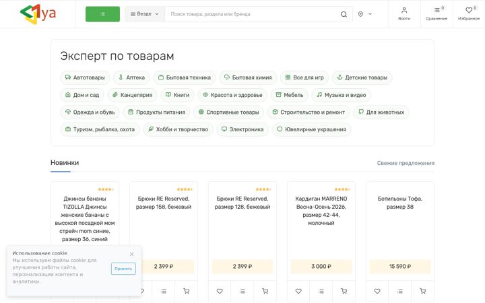Expand the location pin dropdown

[x=365, y=14]
